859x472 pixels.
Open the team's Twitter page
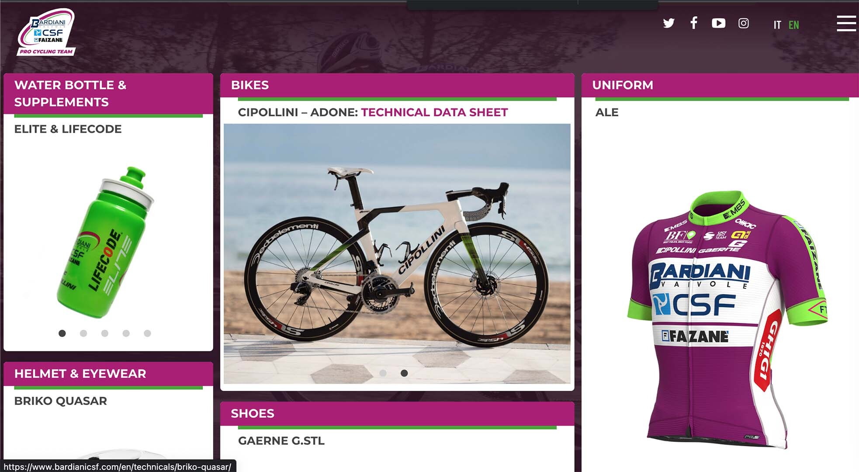pyautogui.click(x=668, y=23)
